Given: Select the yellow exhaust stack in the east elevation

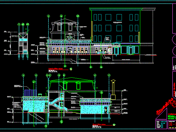Looking at the screenshot, I should [113, 90].
